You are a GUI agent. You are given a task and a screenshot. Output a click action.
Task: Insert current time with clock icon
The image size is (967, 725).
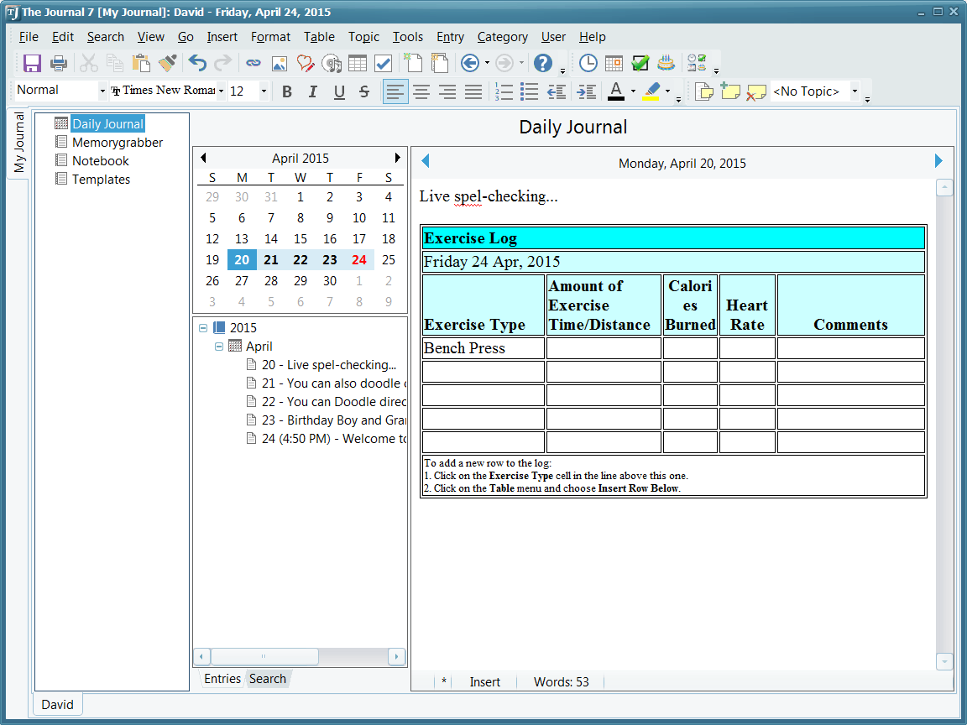(588, 63)
